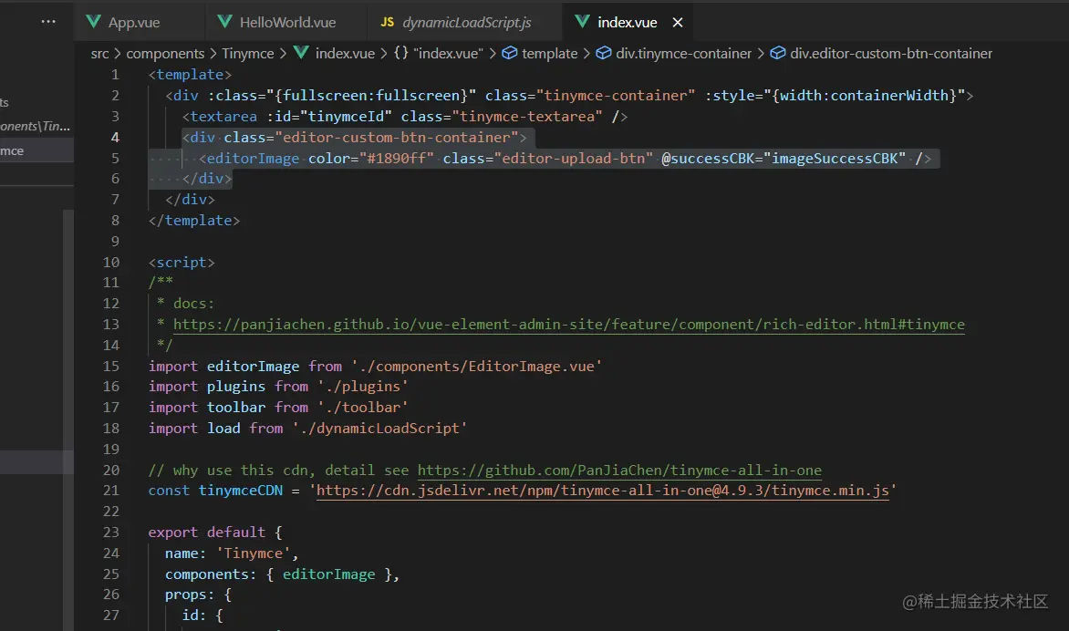The height and width of the screenshot is (631, 1069).
Task: Click the @successCBK attribute on line 5
Action: pyautogui.click(x=708, y=158)
